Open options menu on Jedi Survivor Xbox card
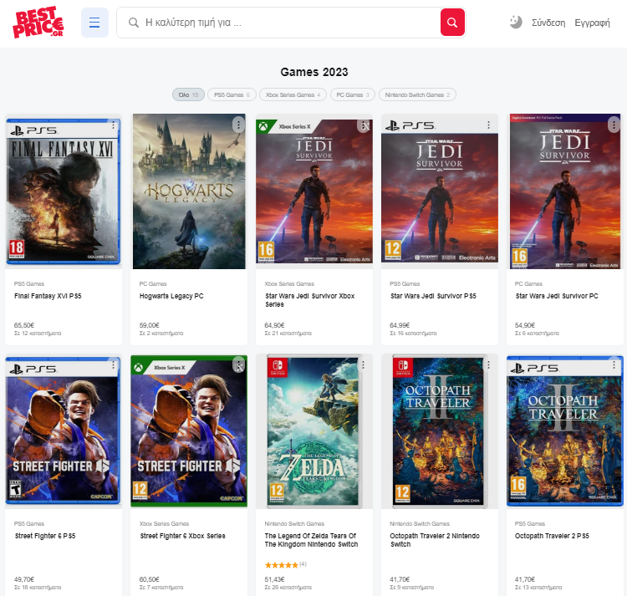This screenshot has height=596, width=627. [x=363, y=126]
